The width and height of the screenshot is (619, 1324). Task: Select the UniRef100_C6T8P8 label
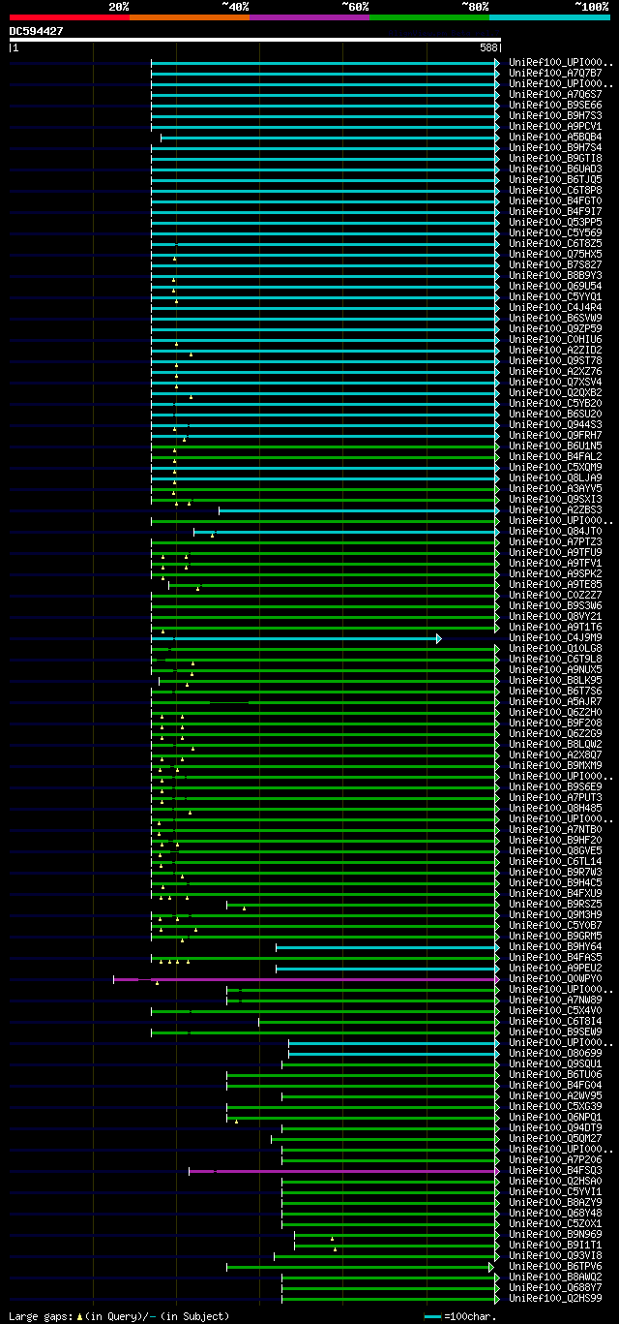tap(555, 190)
